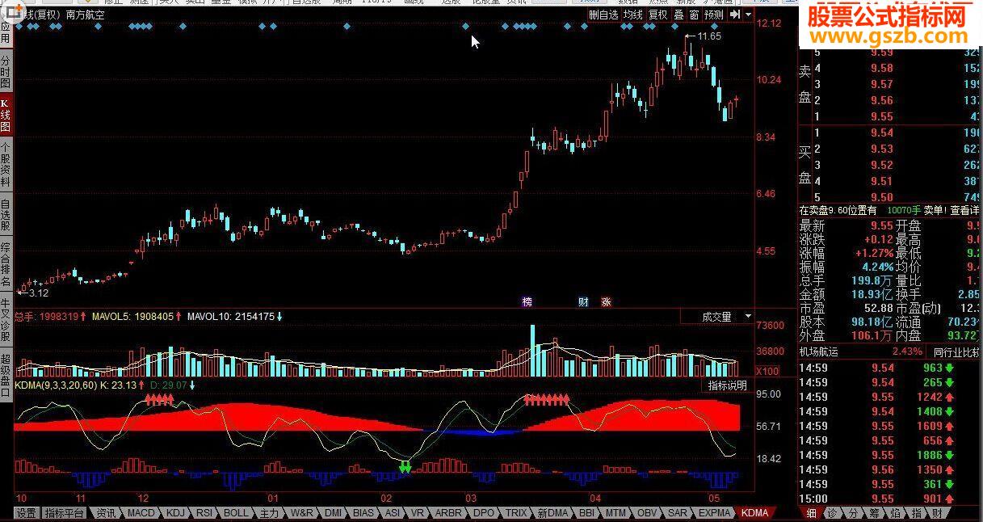Click the 同行业比较 link
This screenshot has width=983, height=522.
(956, 352)
